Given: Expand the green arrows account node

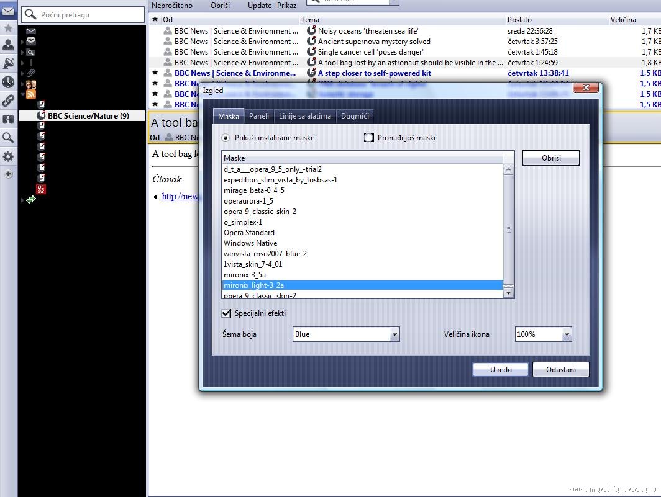Looking at the screenshot, I should tap(22, 200).
